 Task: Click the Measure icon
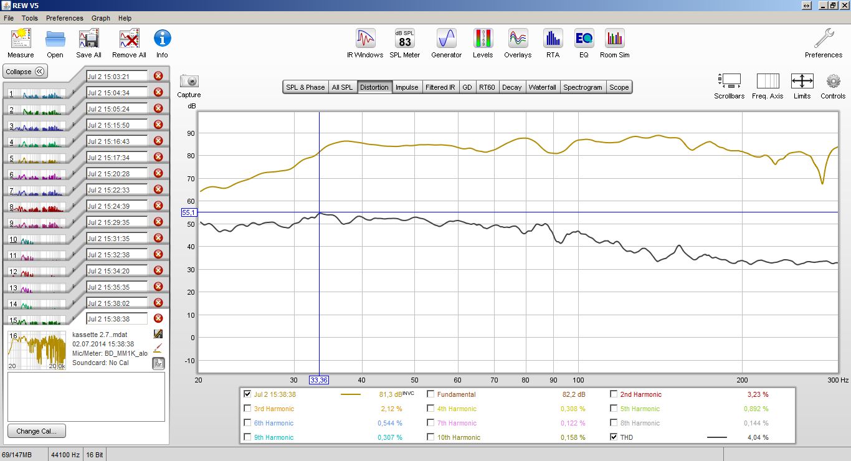click(21, 39)
